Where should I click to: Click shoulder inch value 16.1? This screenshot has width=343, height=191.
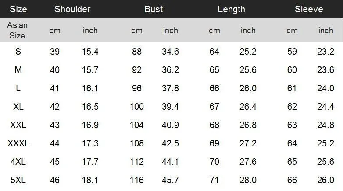coord(90,88)
